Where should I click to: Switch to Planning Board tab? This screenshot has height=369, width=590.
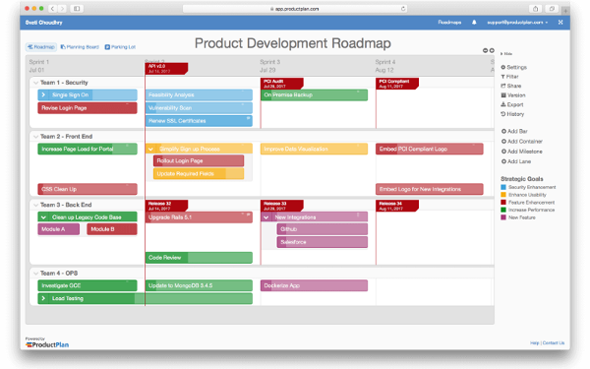(x=80, y=47)
